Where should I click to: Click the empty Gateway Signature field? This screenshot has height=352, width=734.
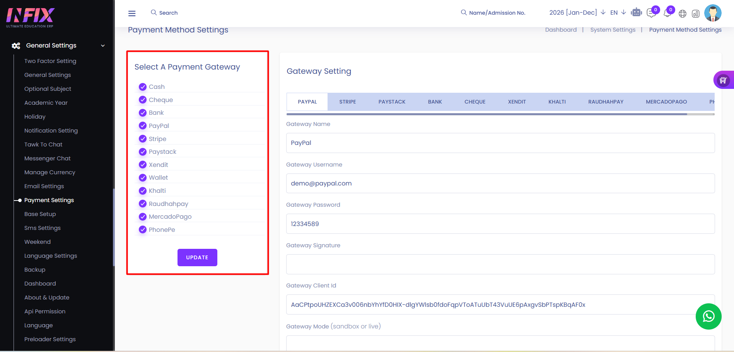[x=500, y=264]
